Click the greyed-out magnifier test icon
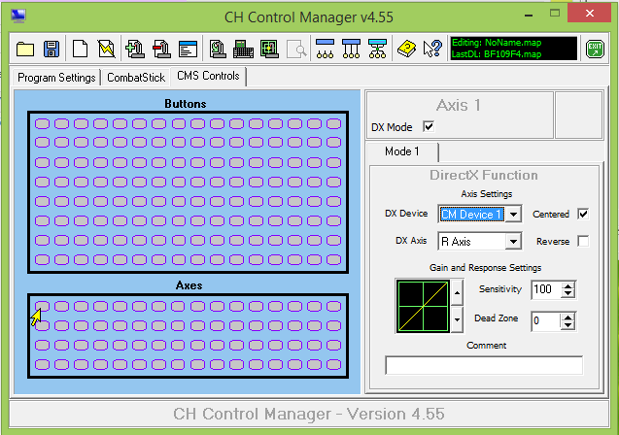 [296, 50]
